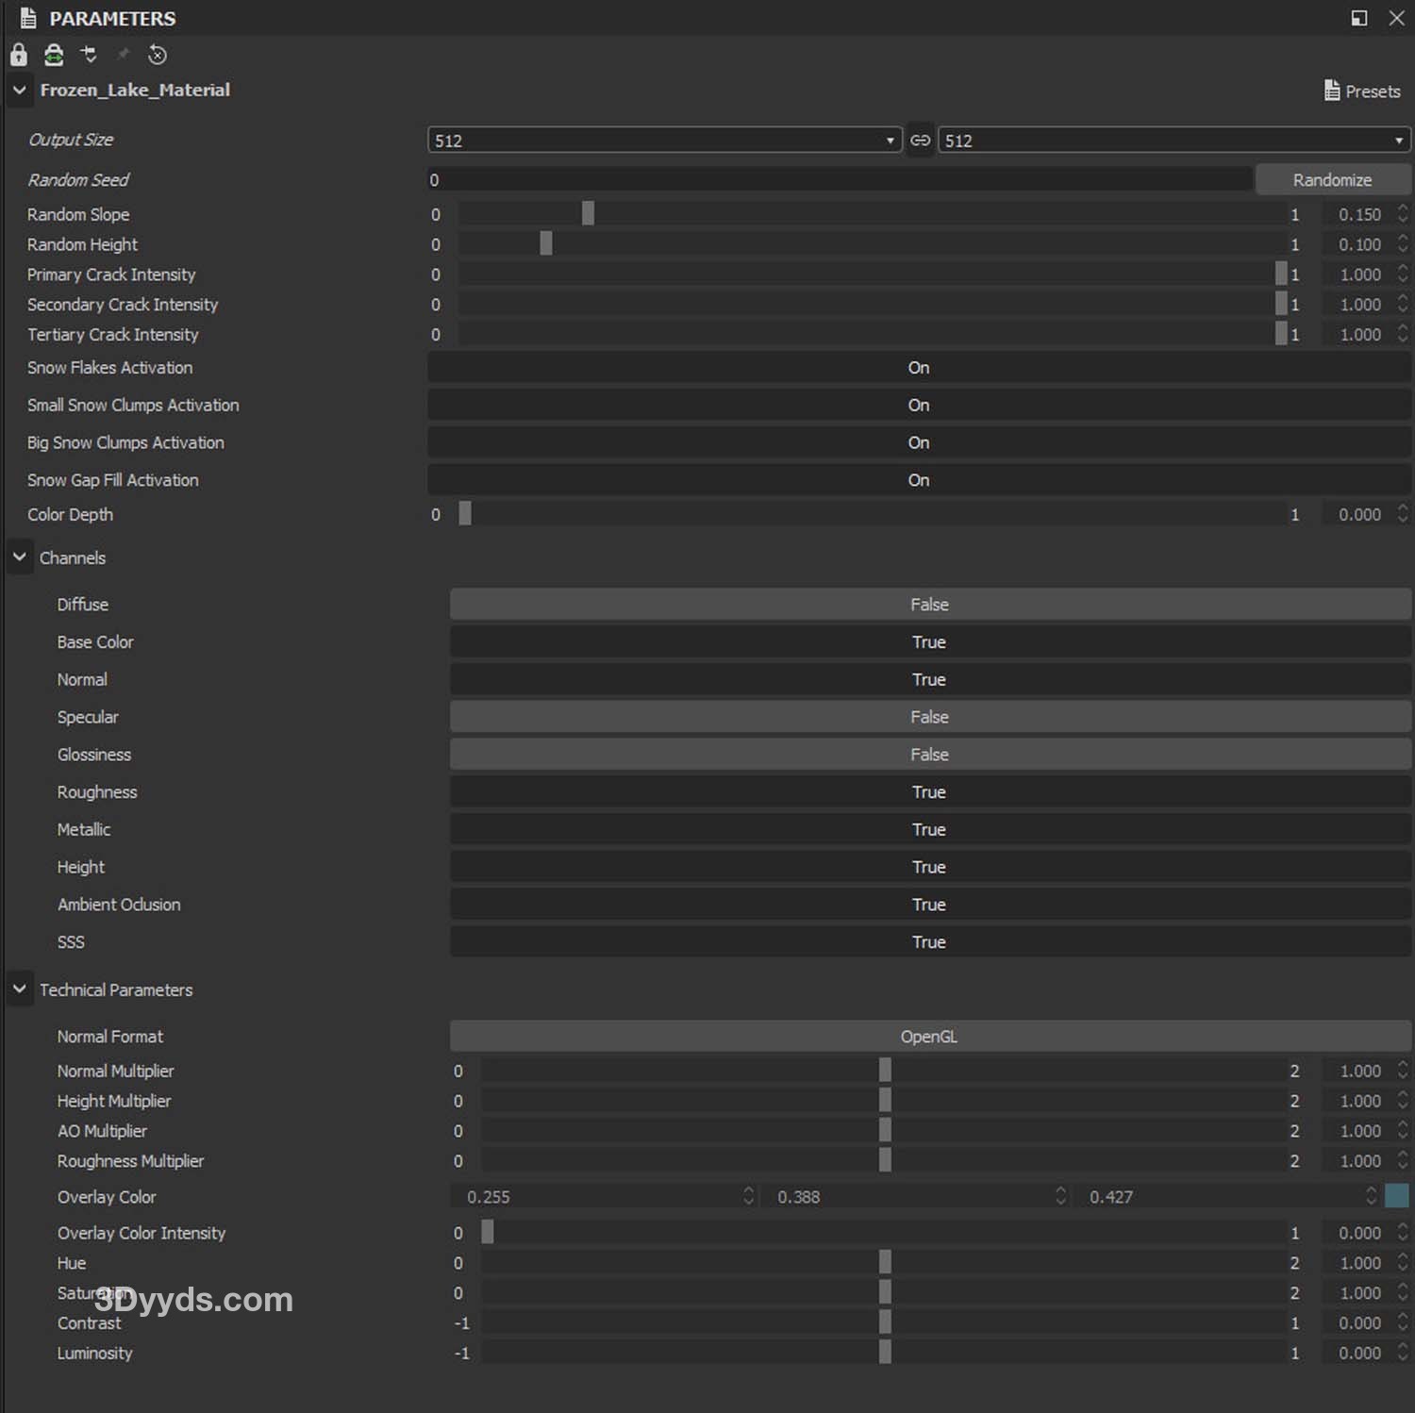Toggle Snow Flakes Activation off
Screen dimensions: 1415x1413
click(x=918, y=368)
